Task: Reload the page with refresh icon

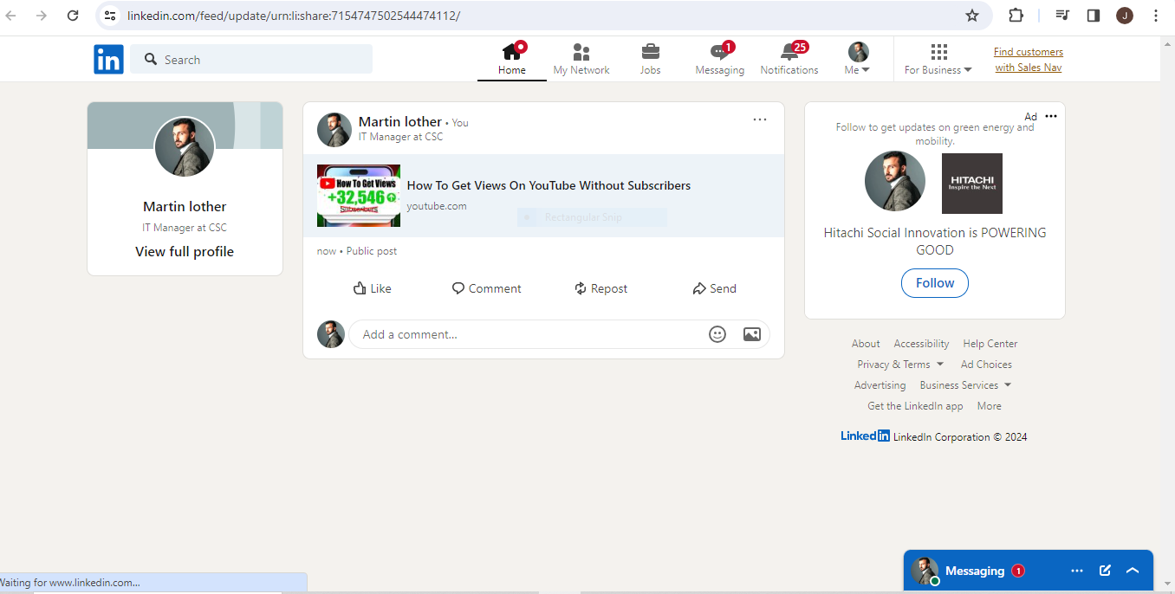Action: [73, 16]
